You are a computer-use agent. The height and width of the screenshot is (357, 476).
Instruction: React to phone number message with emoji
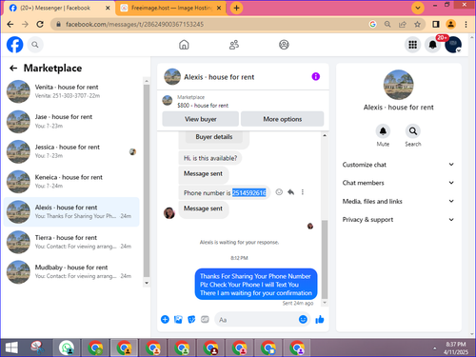(x=279, y=192)
